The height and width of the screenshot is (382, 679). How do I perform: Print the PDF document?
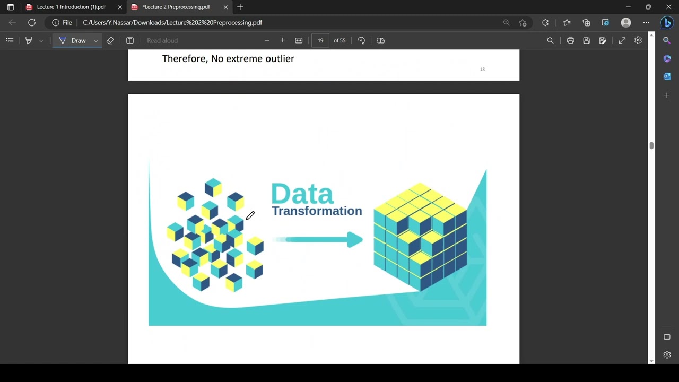[x=570, y=40]
